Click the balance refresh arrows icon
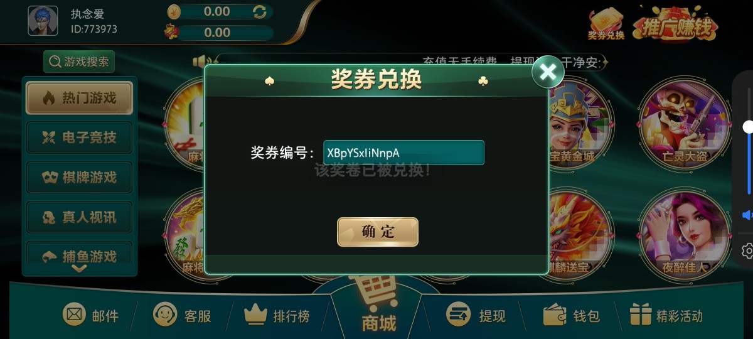This screenshot has width=753, height=339. (x=259, y=11)
